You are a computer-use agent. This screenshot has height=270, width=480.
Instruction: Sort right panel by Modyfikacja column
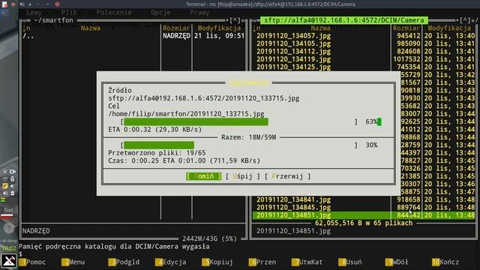click(x=449, y=28)
